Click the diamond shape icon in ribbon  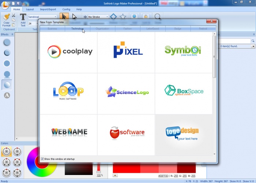pos(113,16)
